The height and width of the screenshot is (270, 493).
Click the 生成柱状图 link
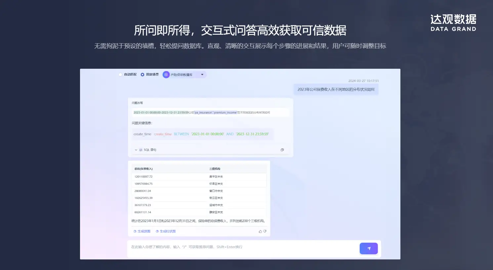click(x=168, y=231)
